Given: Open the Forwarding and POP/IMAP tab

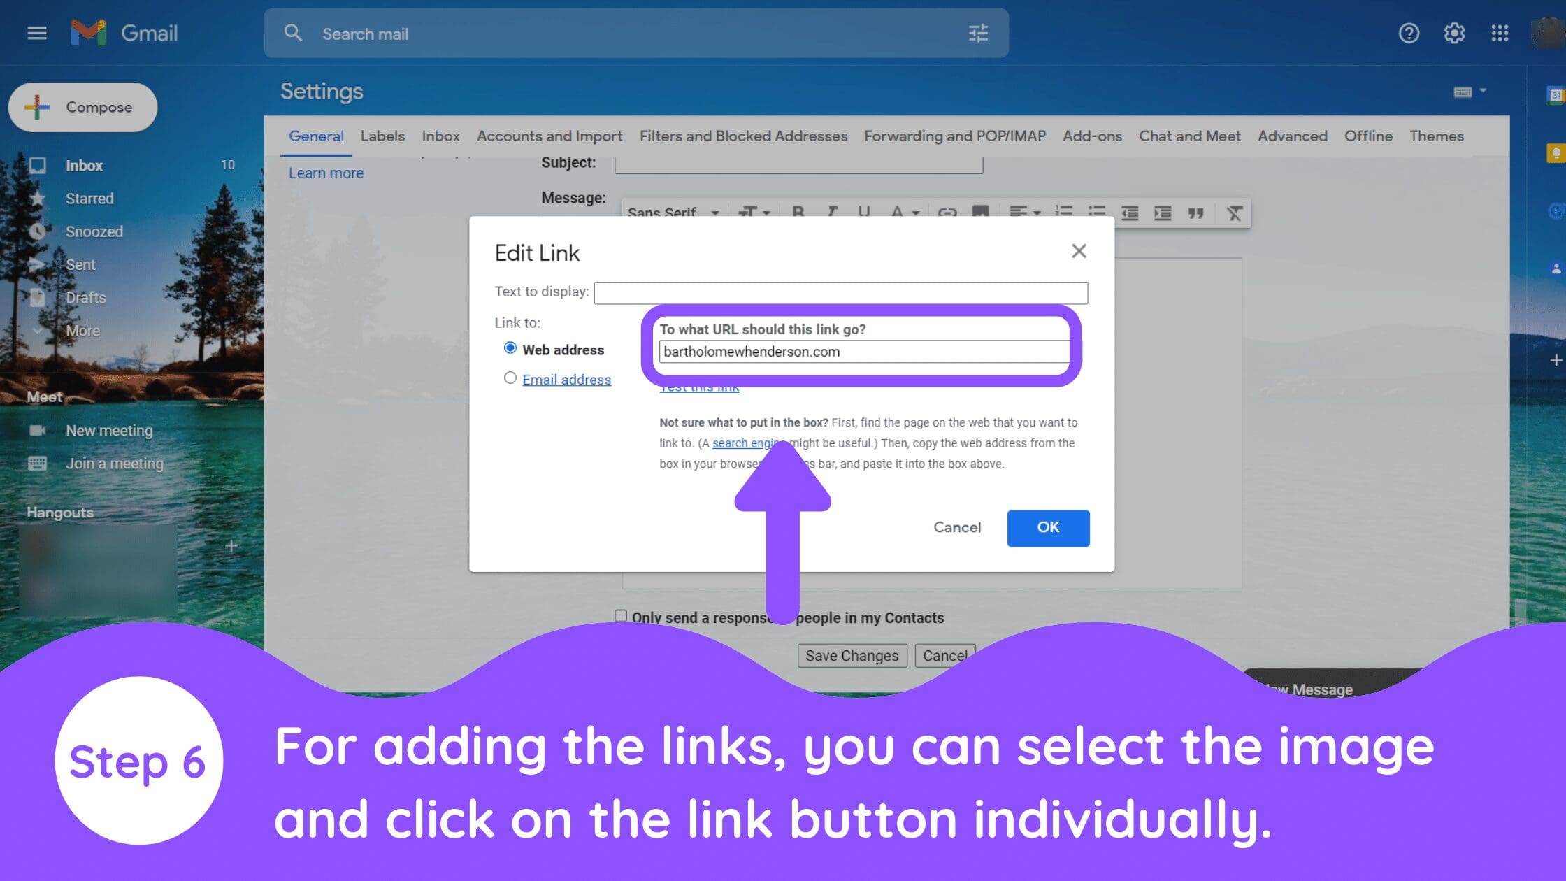Looking at the screenshot, I should pyautogui.click(x=954, y=136).
